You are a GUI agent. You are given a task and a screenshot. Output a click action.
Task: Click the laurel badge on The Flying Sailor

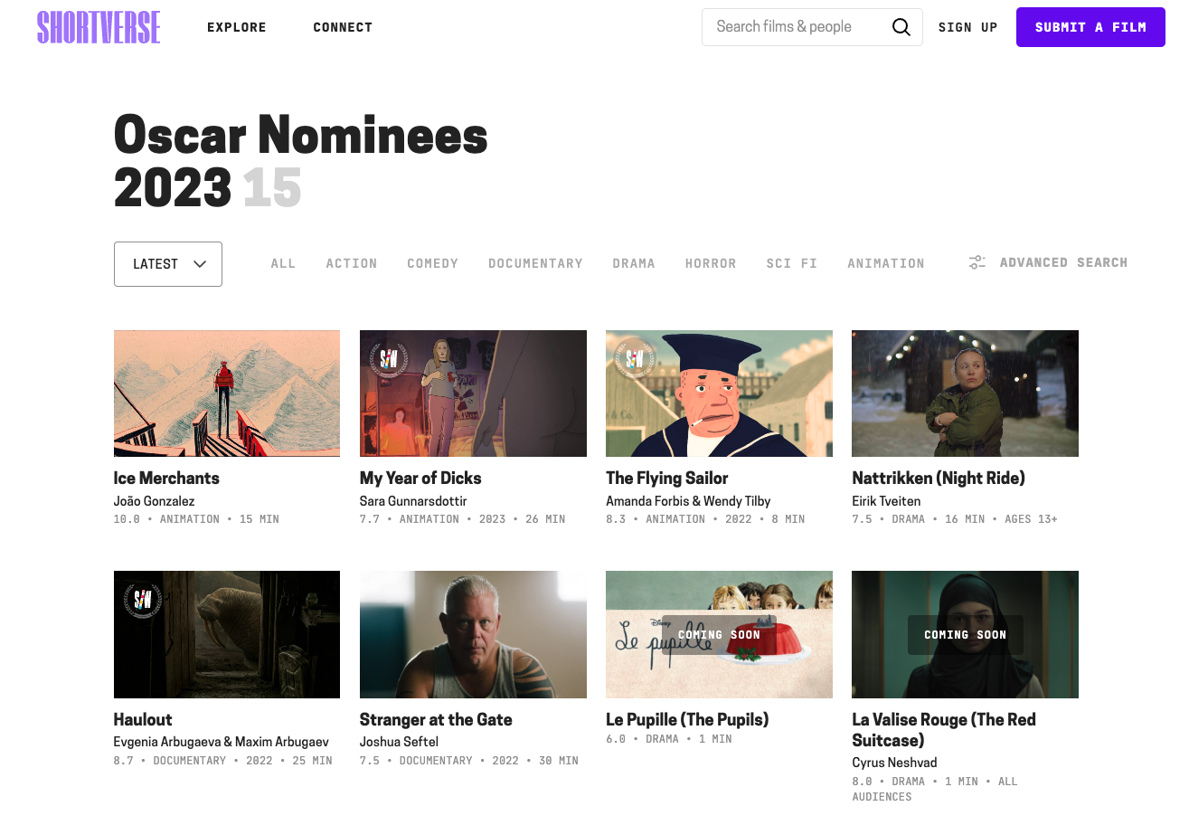pos(635,358)
